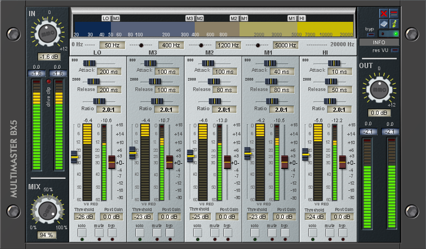Click the red X close icon
Screen dimensions: 426x249
pyautogui.click(x=383, y=14)
